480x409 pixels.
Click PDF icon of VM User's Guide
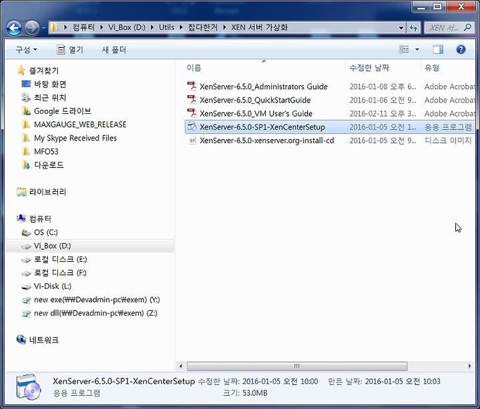click(x=192, y=113)
